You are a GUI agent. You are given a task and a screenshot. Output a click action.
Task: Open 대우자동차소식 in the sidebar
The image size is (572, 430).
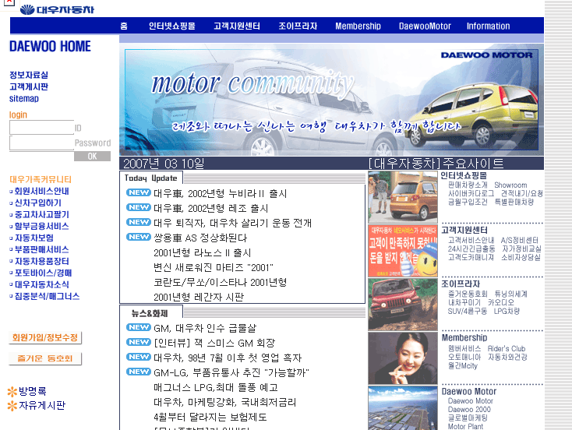coord(41,284)
